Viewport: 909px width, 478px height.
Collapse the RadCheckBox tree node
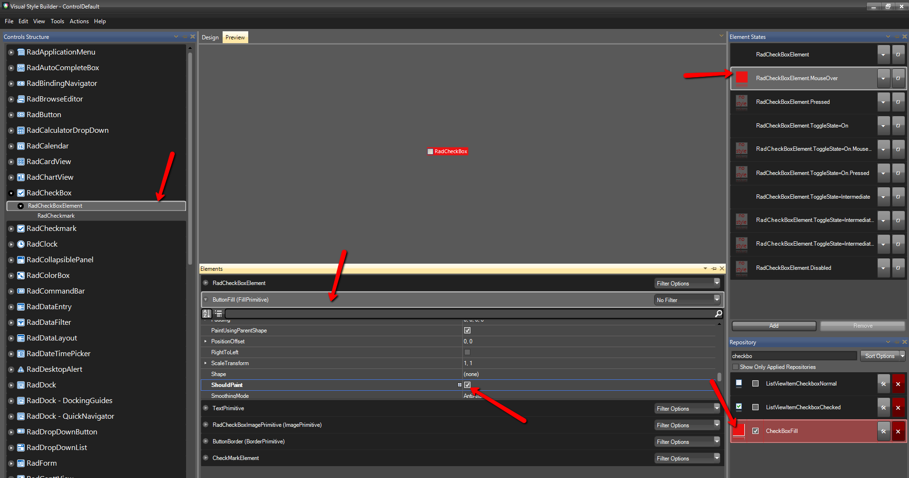(11, 193)
